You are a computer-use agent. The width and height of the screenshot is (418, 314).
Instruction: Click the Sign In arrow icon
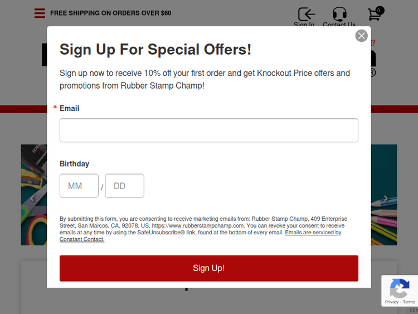point(306,14)
